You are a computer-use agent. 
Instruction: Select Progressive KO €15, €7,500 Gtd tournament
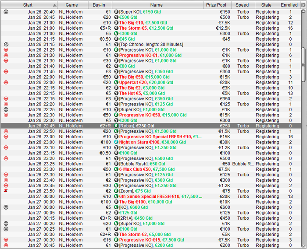click(151, 240)
